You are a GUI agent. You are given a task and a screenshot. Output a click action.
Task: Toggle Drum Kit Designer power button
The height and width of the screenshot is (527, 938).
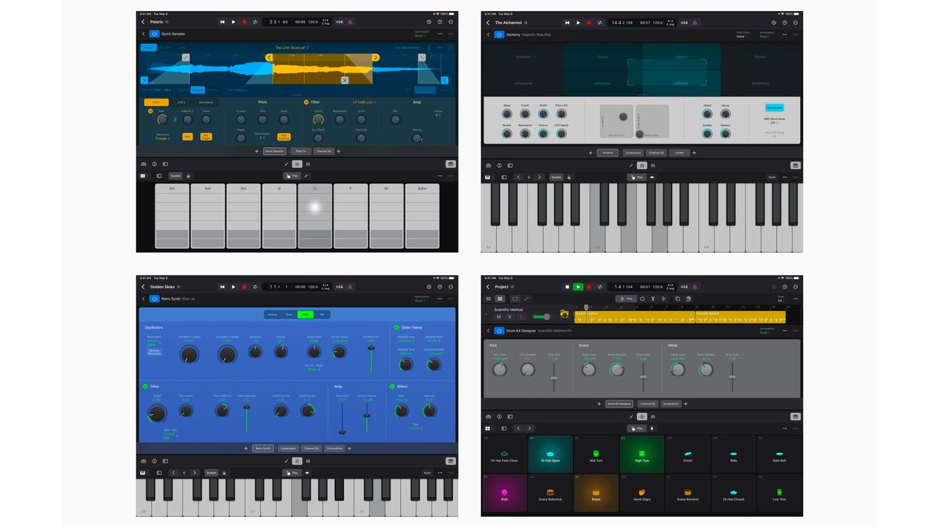click(x=499, y=331)
